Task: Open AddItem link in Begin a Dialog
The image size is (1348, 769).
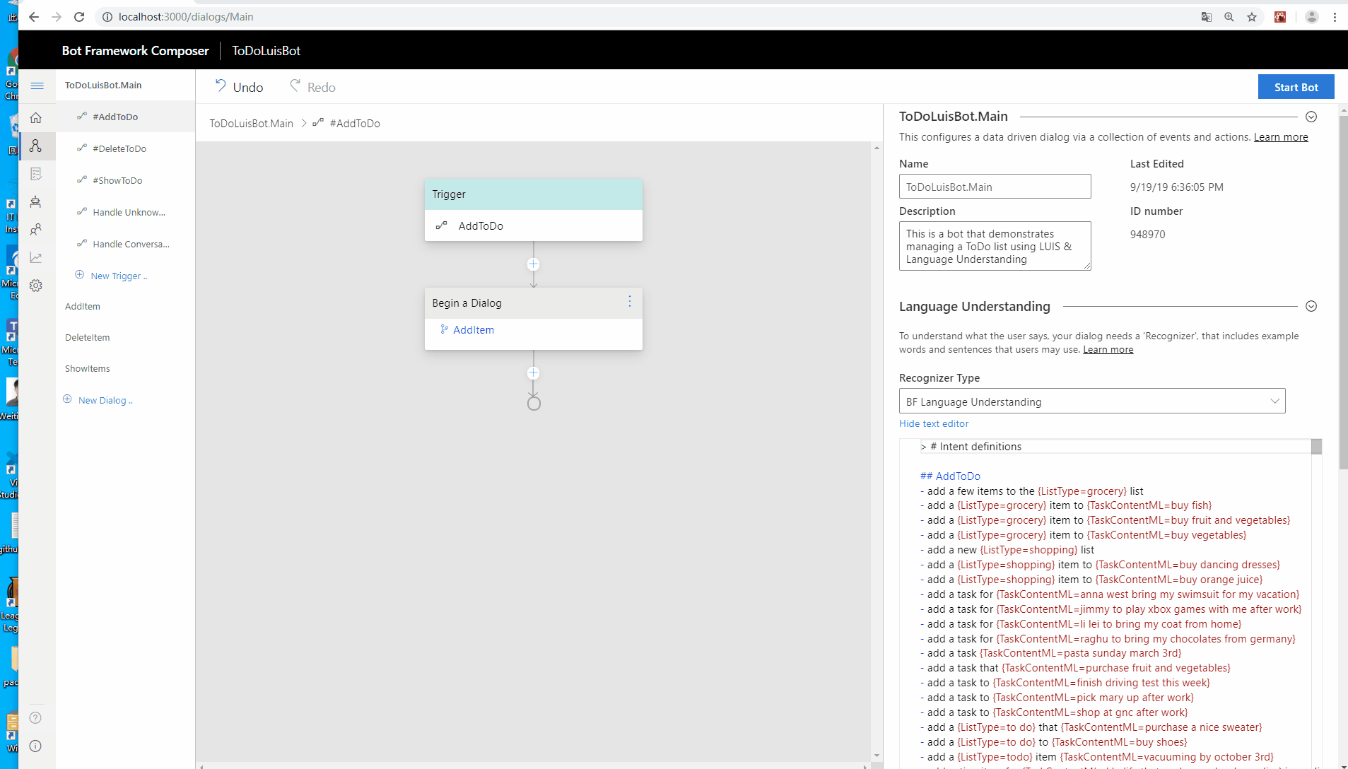Action: click(474, 329)
